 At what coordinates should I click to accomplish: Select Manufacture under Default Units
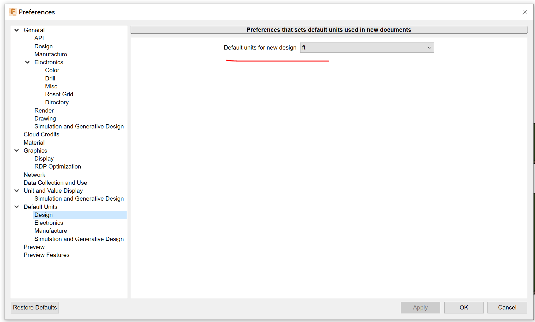(x=51, y=231)
